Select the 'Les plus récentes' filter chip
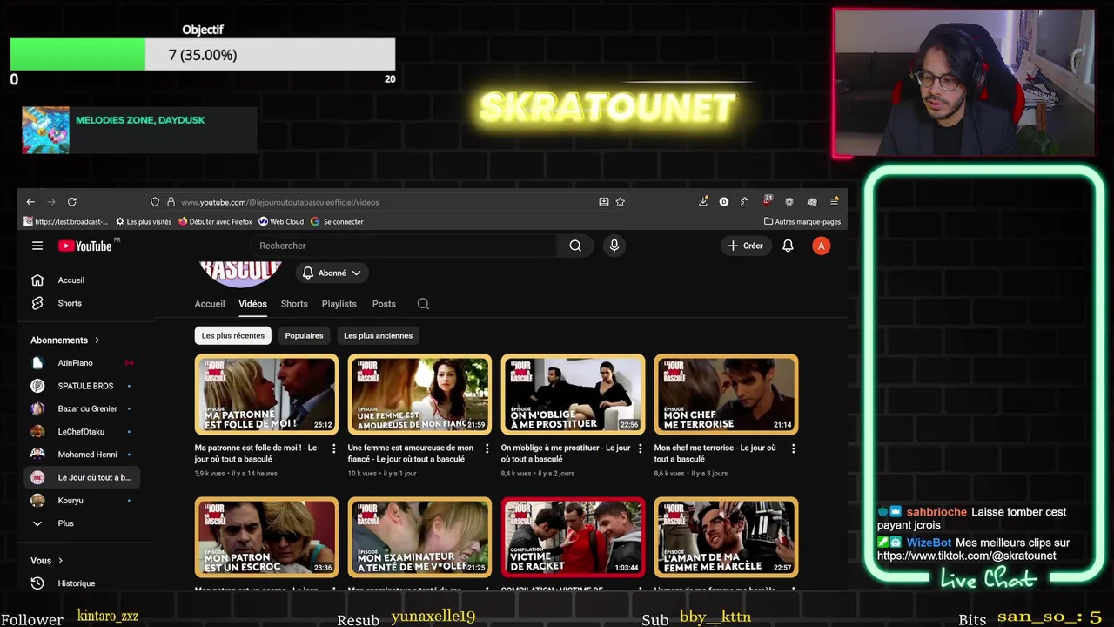 (x=233, y=335)
